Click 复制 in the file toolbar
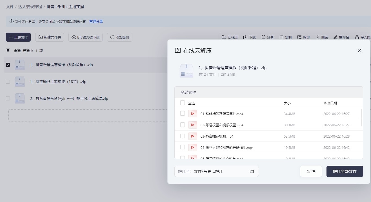This screenshot has width=371, height=202. coord(285,37)
